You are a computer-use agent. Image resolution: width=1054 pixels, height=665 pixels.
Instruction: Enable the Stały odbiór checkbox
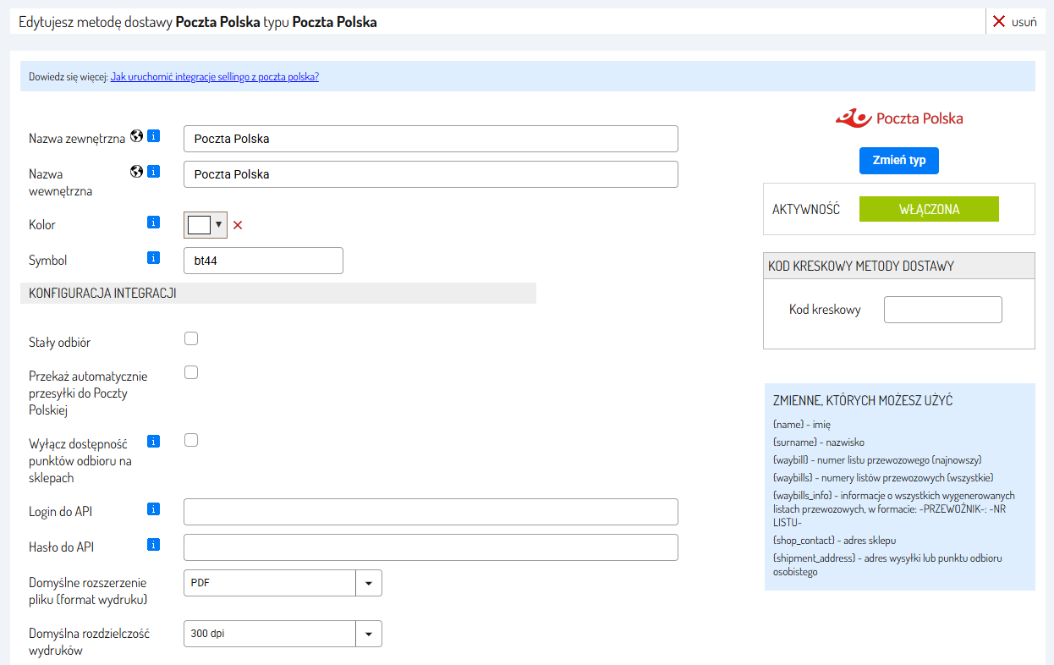tap(191, 338)
